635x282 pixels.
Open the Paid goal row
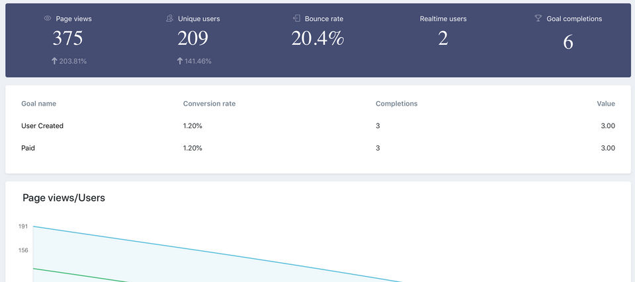(x=28, y=148)
